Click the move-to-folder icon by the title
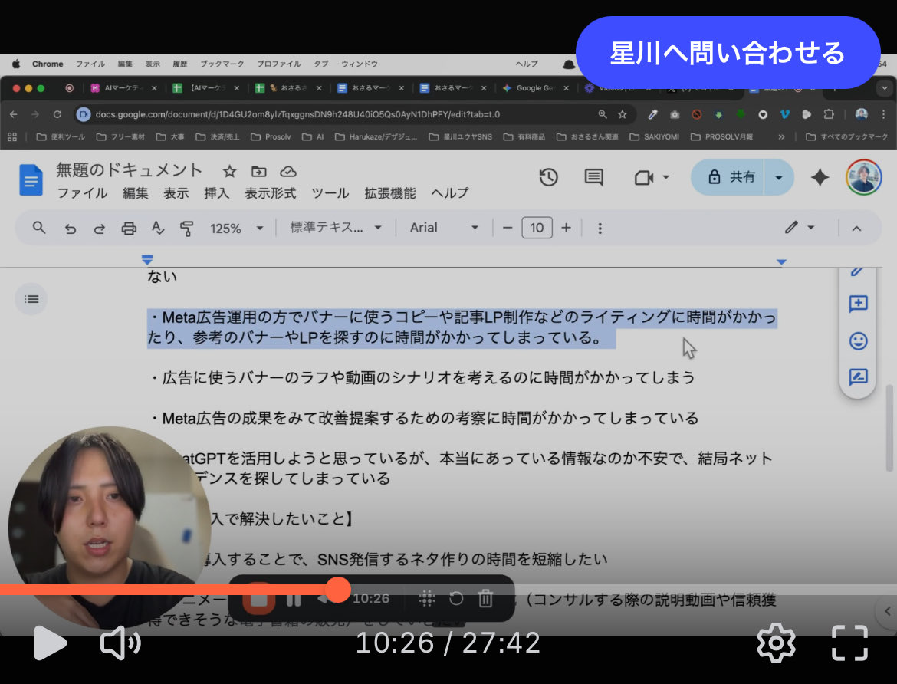Screen dimensions: 897x684 258,171
